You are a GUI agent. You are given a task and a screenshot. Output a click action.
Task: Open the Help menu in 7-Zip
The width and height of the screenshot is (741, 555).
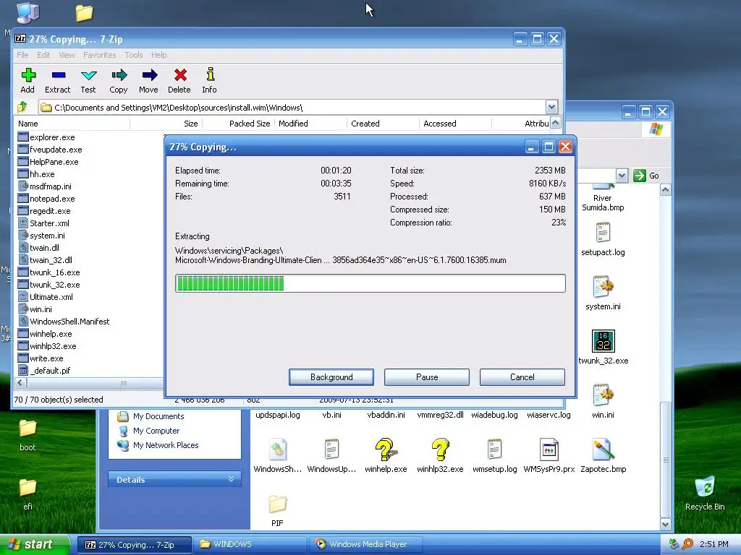coord(158,55)
